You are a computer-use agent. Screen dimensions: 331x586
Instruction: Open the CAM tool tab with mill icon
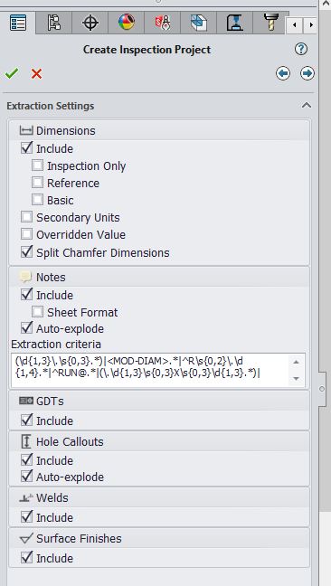pos(270,23)
